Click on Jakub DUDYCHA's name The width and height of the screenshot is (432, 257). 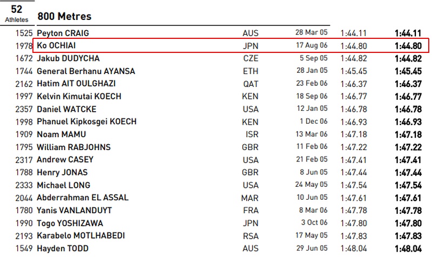click(68, 58)
